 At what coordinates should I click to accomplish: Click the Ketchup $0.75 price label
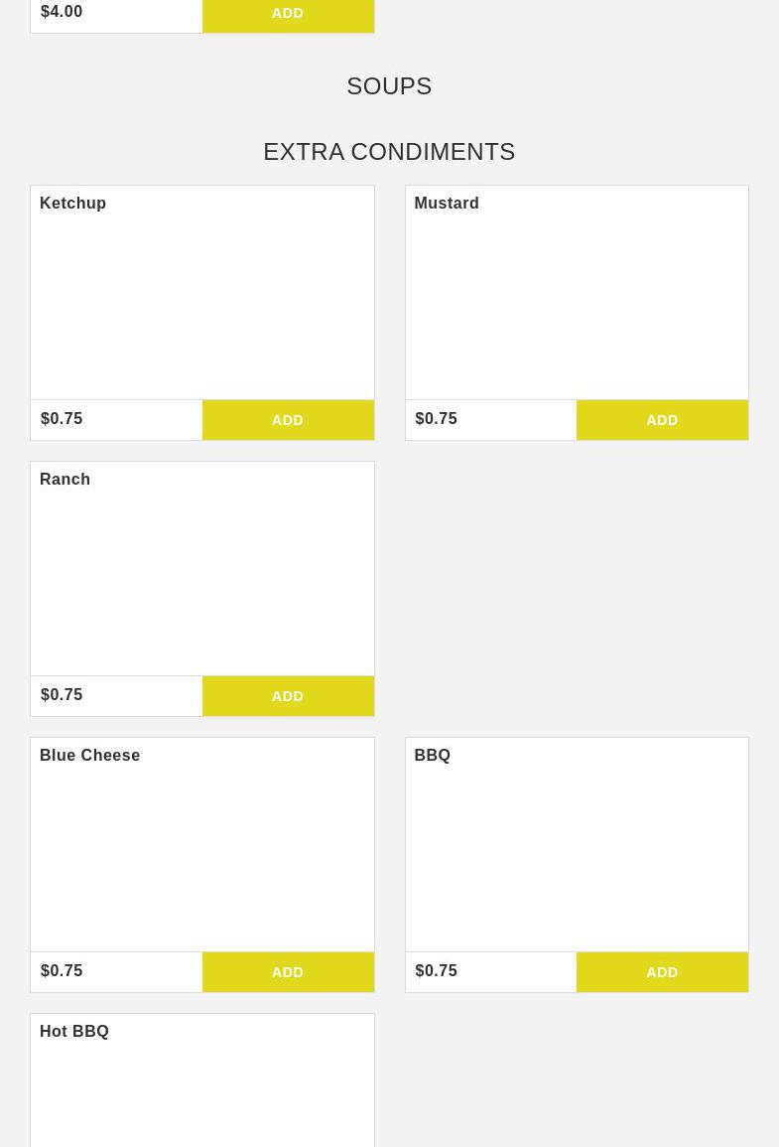[x=62, y=418]
